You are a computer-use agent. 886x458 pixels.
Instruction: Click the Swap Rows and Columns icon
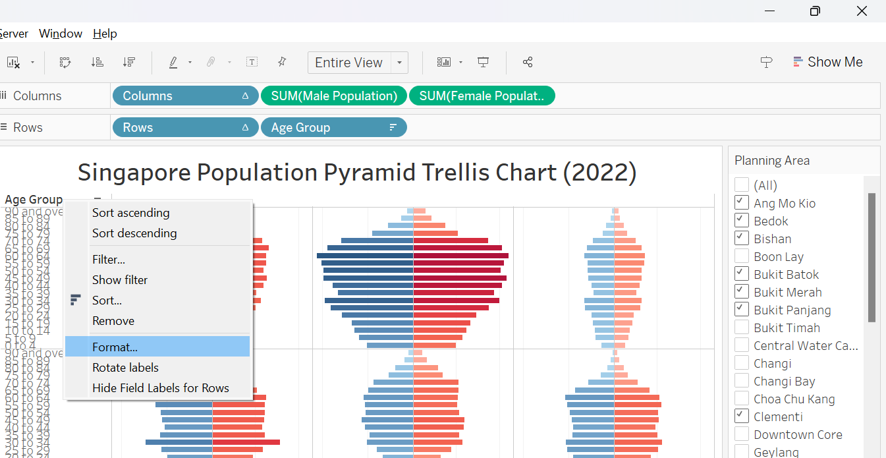click(65, 62)
